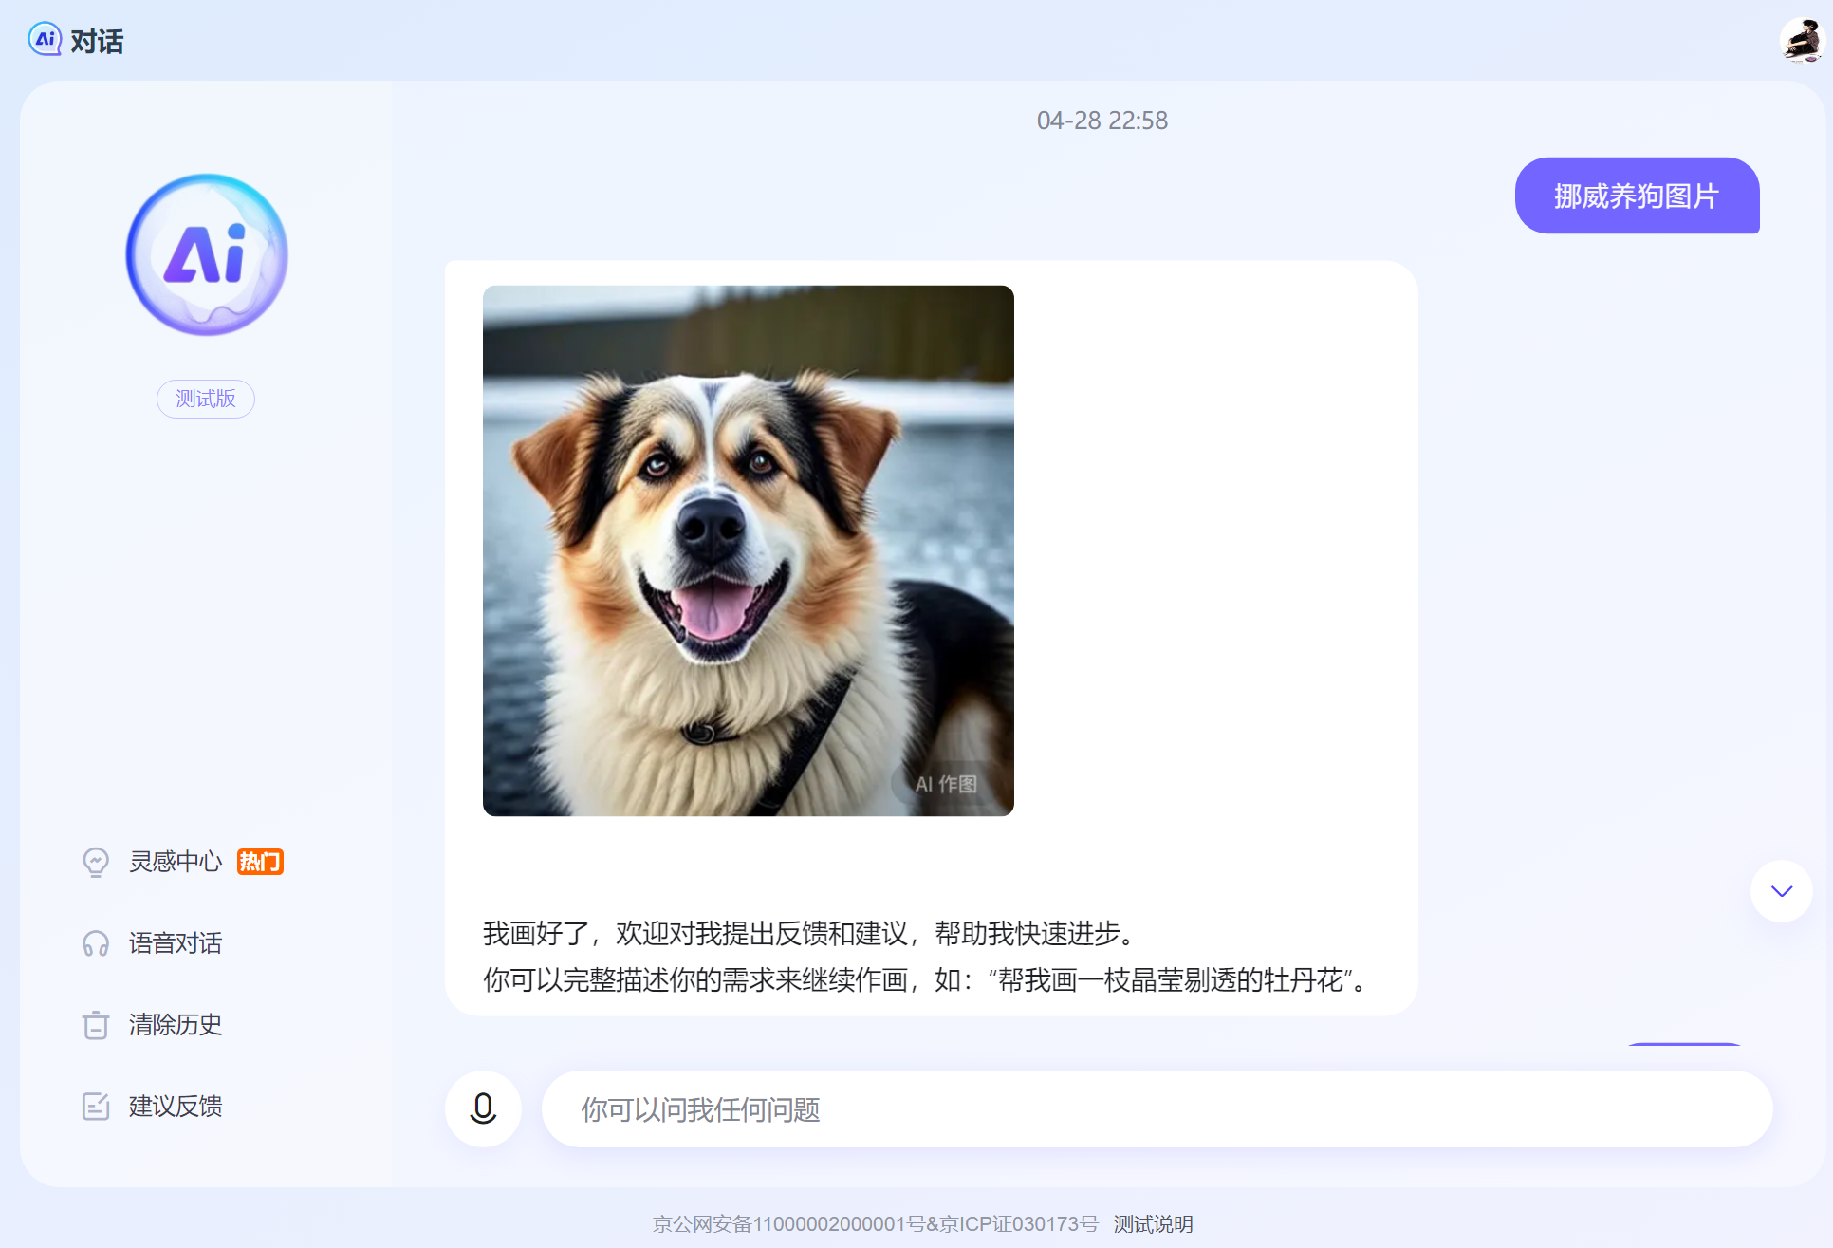Click the 语音对话 headphones icon
Viewport: 1833px width, 1248px height.
[96, 942]
